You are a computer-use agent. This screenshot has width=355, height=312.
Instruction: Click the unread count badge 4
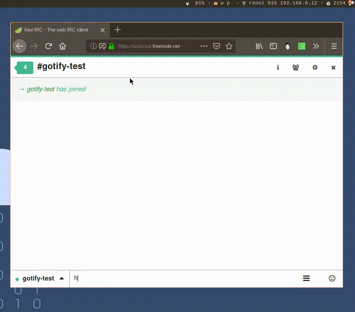pyautogui.click(x=24, y=68)
